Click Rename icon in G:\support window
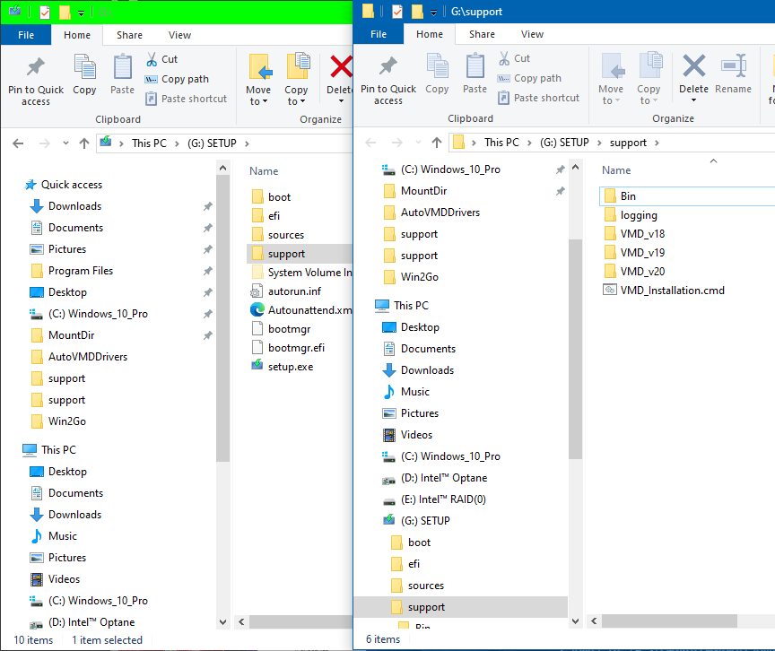 point(734,65)
